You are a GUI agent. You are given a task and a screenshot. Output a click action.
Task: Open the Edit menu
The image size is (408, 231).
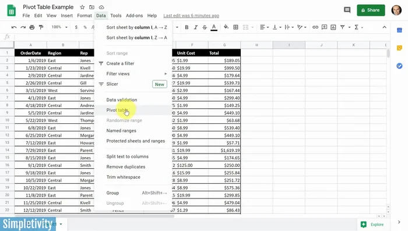tap(38, 16)
